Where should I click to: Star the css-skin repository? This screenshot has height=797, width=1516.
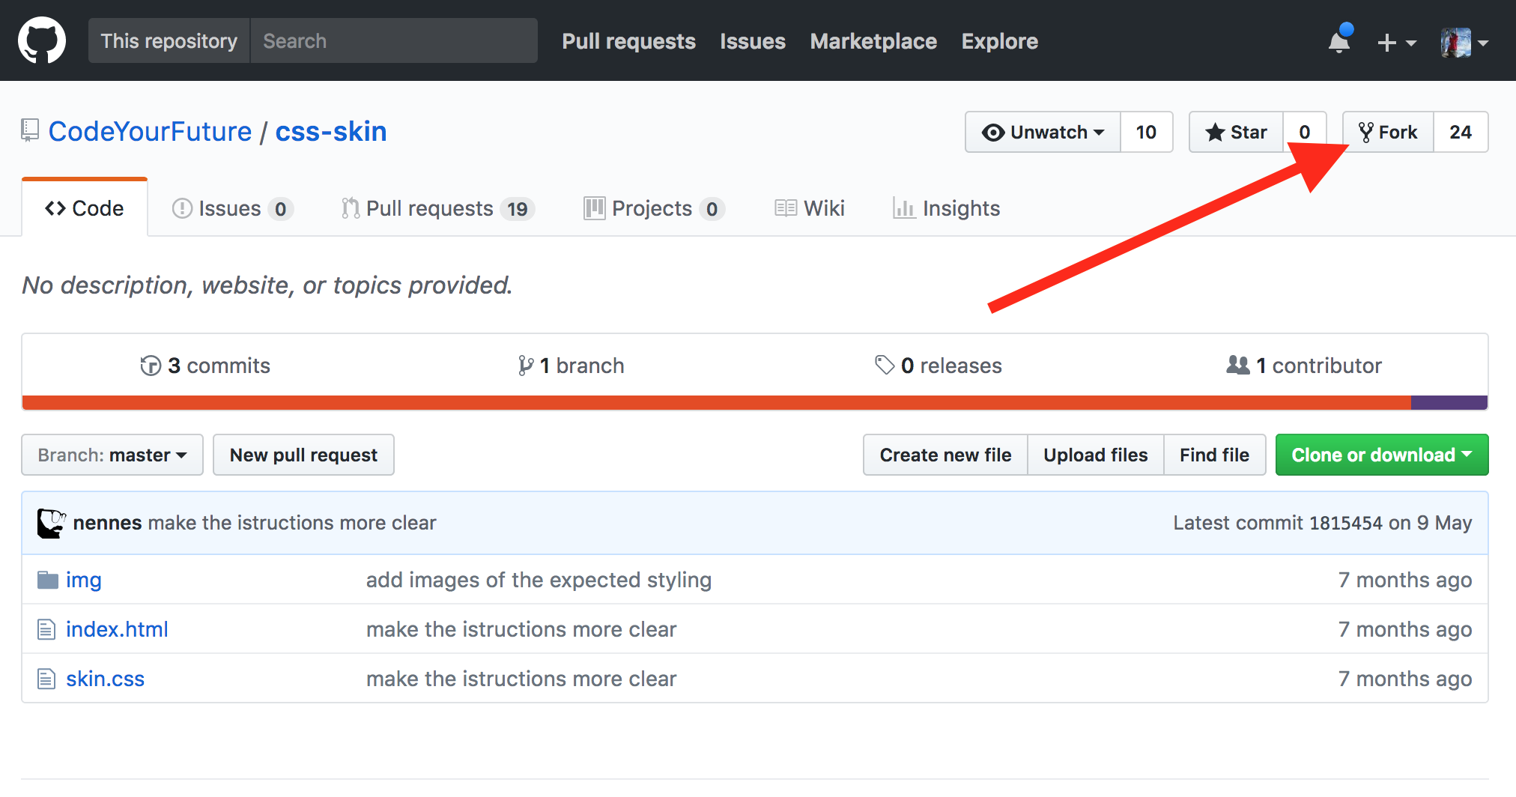1237,133
